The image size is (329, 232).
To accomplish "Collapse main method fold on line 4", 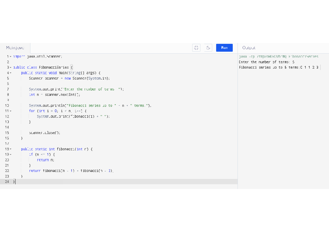I will click(x=11, y=73).
